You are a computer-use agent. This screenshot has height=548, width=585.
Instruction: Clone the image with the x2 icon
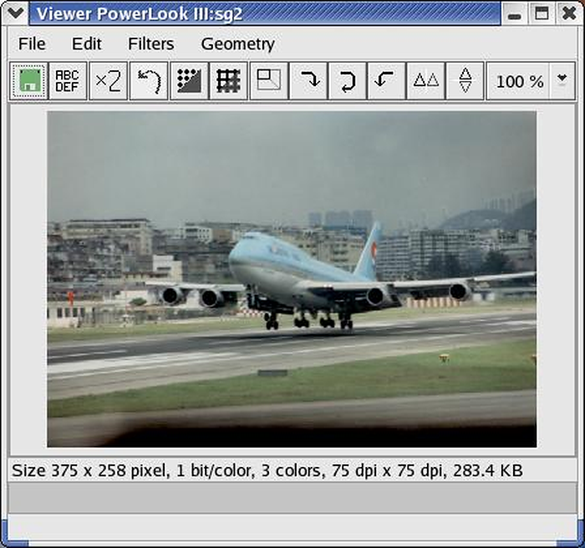point(108,81)
